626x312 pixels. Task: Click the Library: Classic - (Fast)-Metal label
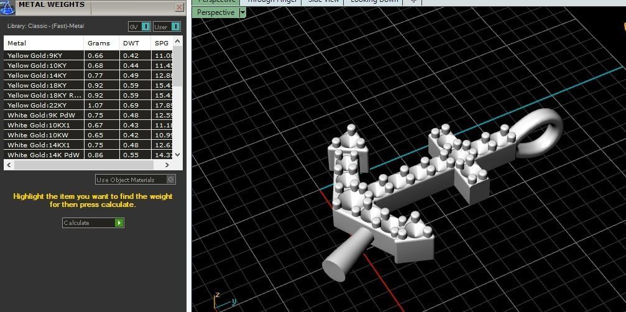point(45,26)
